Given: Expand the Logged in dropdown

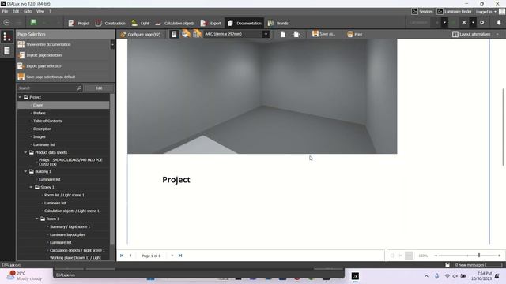Looking at the screenshot, I should click(486, 12).
